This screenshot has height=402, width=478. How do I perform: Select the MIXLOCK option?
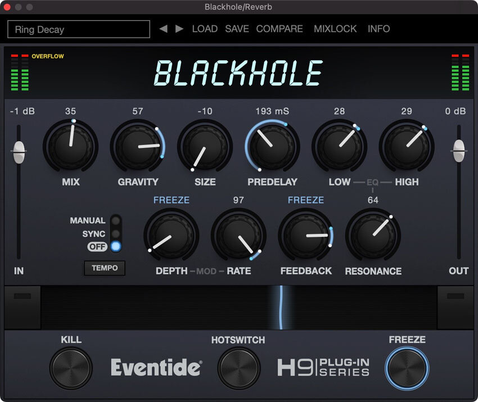point(335,29)
